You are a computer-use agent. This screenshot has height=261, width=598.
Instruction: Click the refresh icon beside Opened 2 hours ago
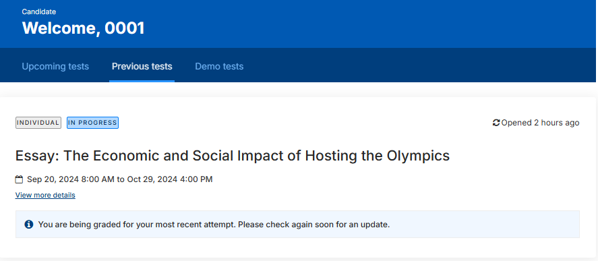(x=496, y=123)
